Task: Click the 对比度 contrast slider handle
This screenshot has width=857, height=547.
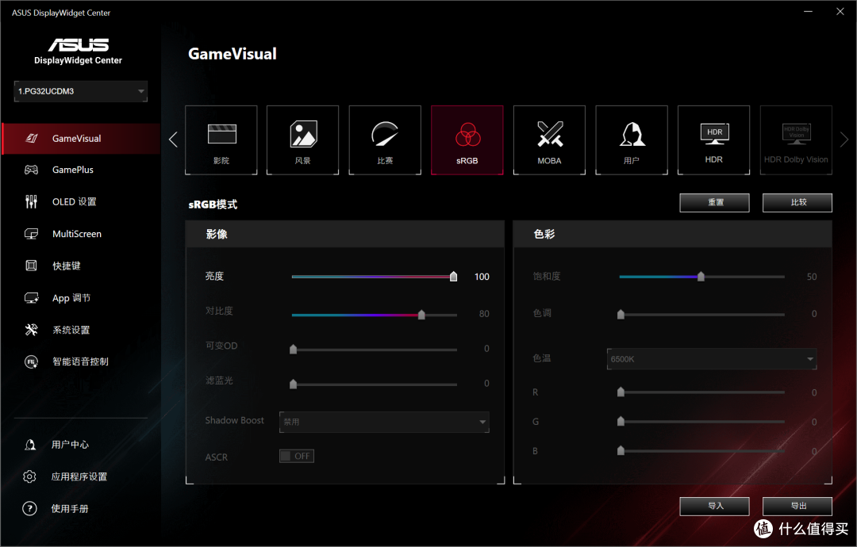Action: [421, 315]
